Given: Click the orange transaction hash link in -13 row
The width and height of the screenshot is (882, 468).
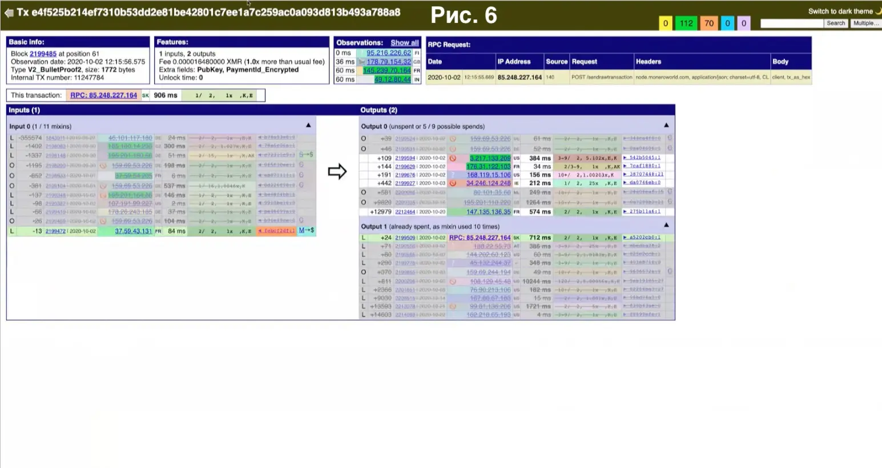Looking at the screenshot, I should tap(276, 231).
